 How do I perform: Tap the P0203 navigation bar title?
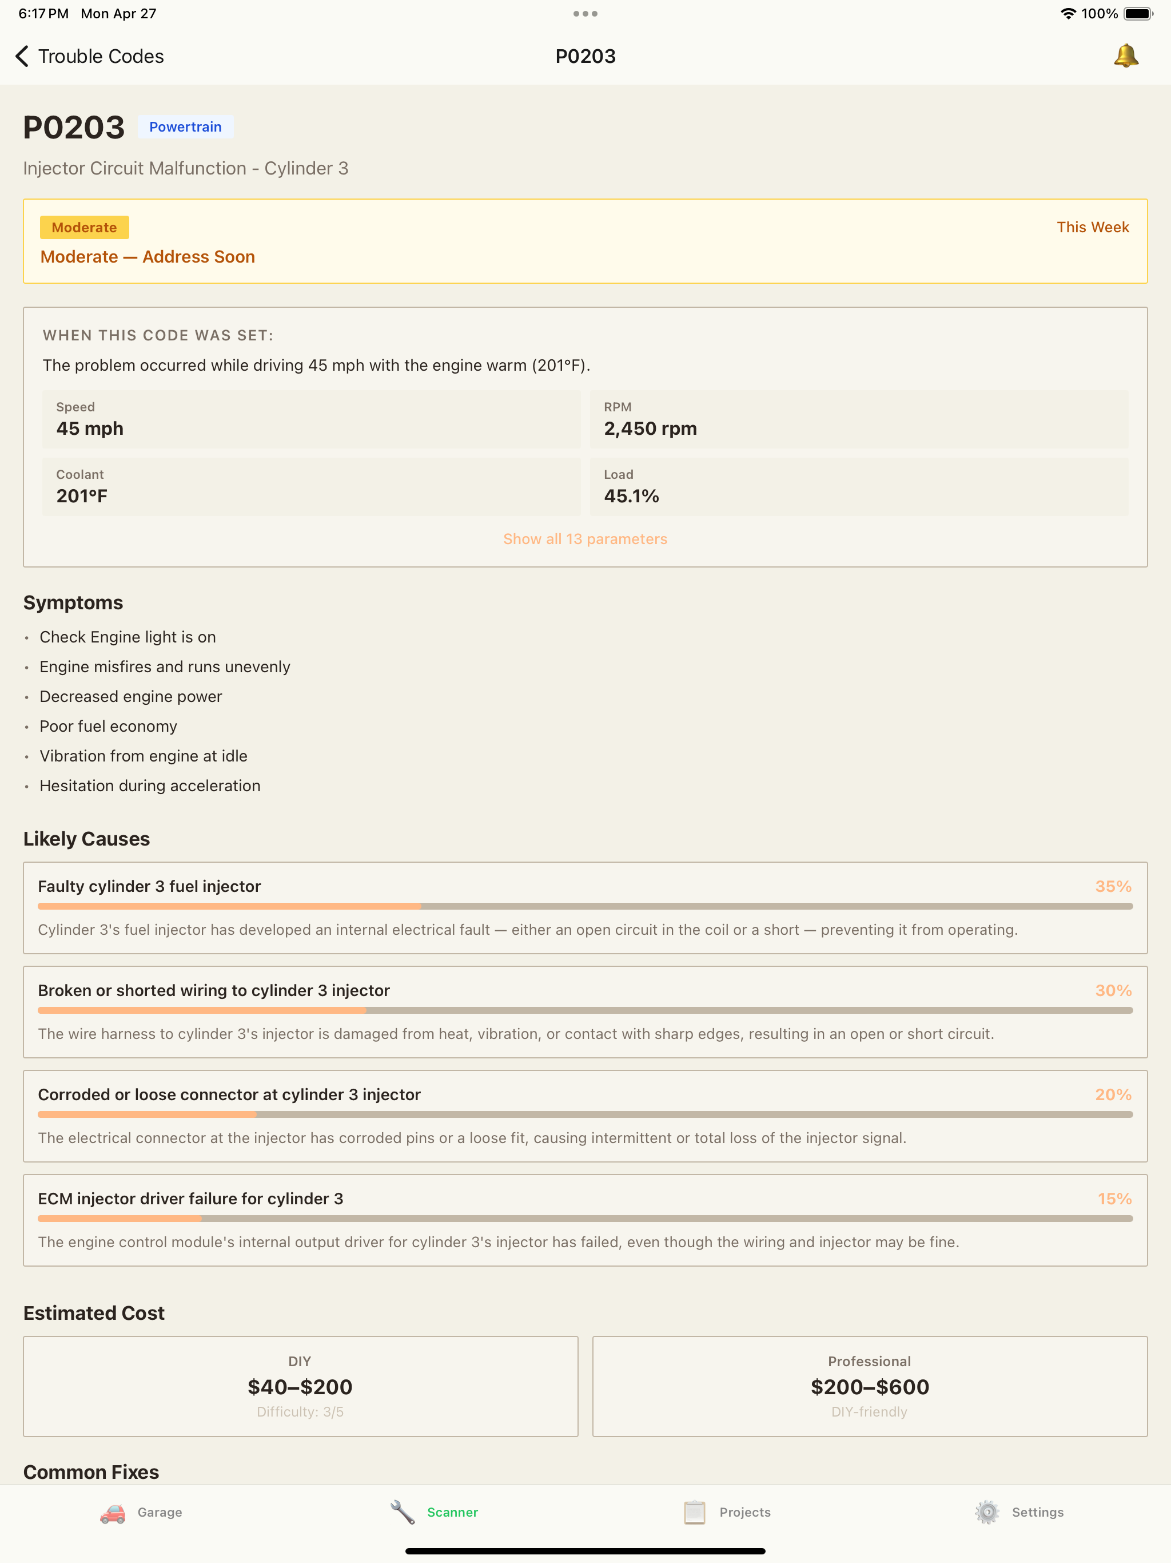[x=585, y=57]
